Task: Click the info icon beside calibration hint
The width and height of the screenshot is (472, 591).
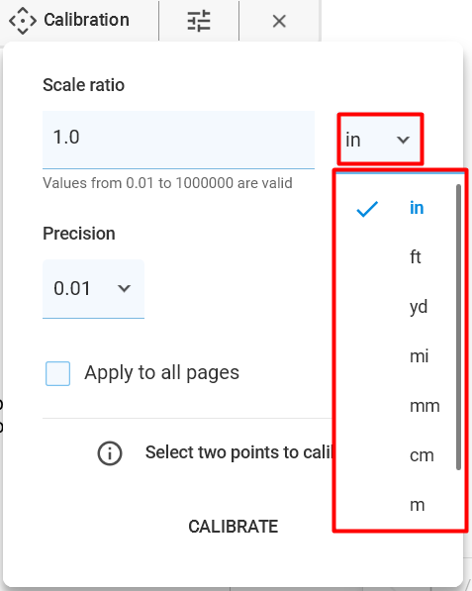Action: tap(110, 453)
